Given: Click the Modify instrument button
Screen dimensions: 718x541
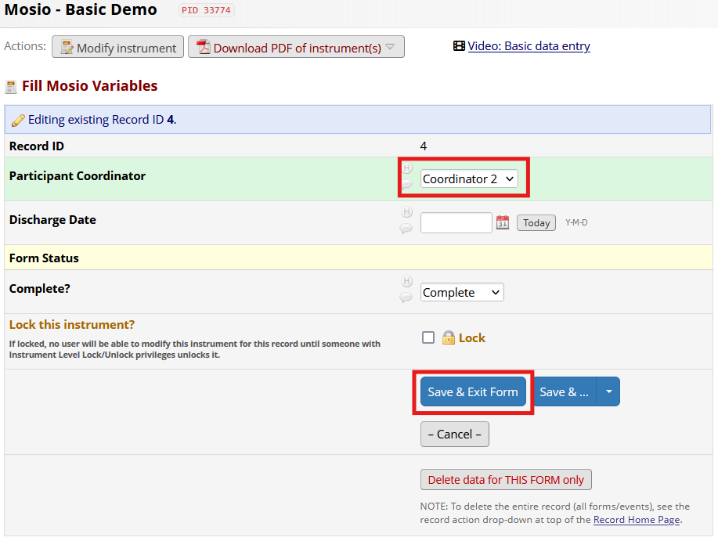Looking at the screenshot, I should click(117, 47).
